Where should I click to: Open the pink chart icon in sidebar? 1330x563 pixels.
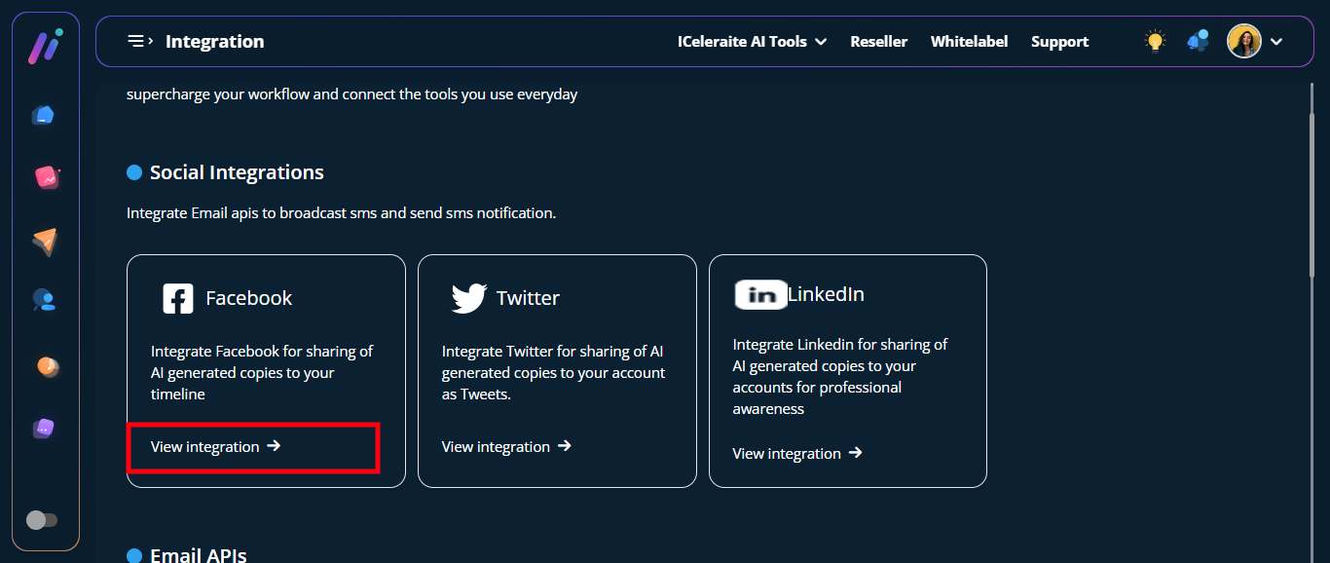(x=46, y=177)
